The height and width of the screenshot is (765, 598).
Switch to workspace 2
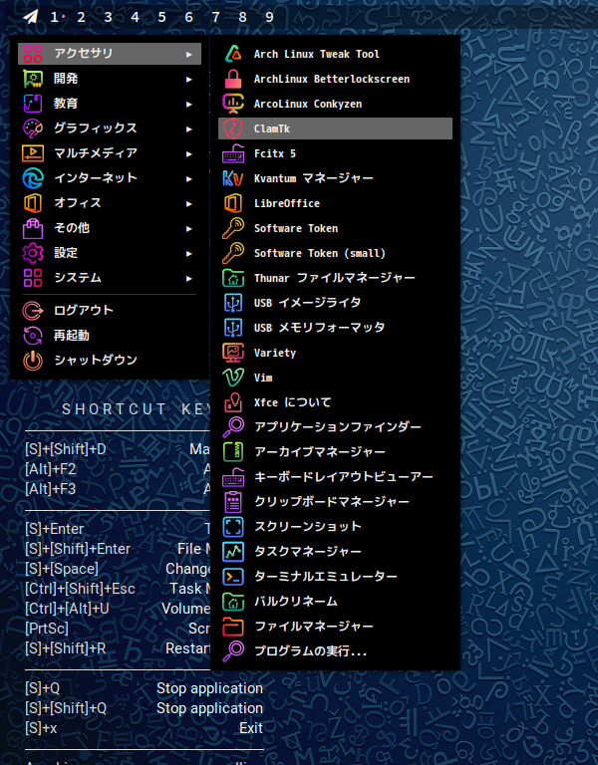[81, 18]
